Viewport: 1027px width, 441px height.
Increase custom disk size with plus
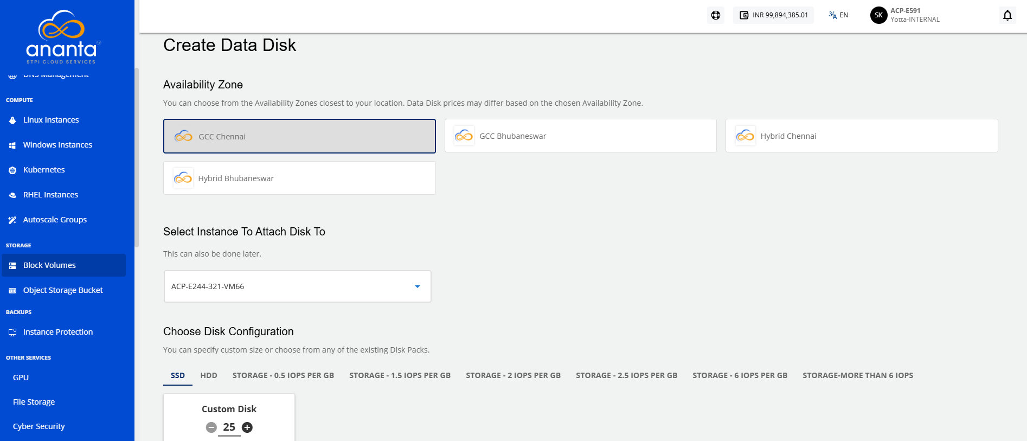[x=247, y=427]
